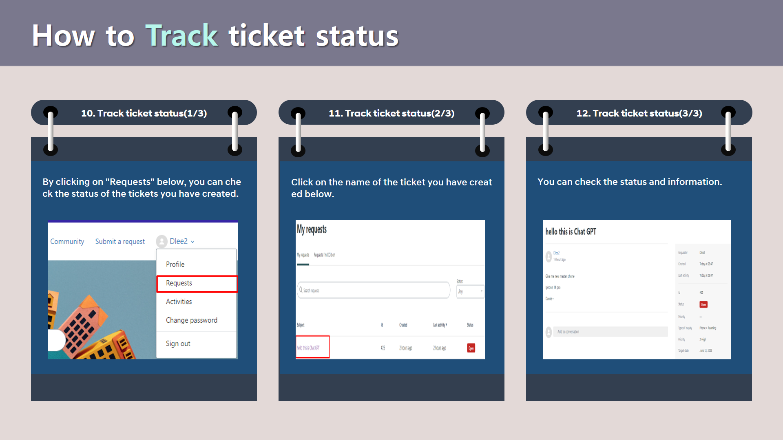Click the red Open badge in ticket details
The image size is (783, 440).
[x=703, y=304]
